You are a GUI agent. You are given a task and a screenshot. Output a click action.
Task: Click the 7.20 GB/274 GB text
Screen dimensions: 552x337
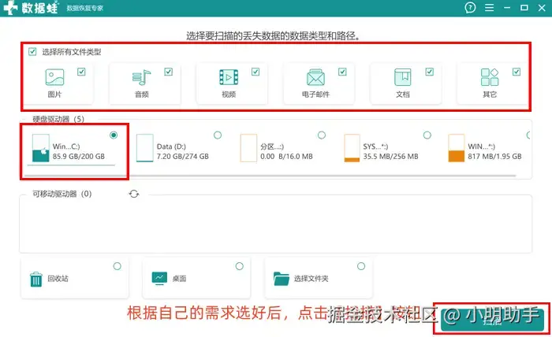[183, 157]
